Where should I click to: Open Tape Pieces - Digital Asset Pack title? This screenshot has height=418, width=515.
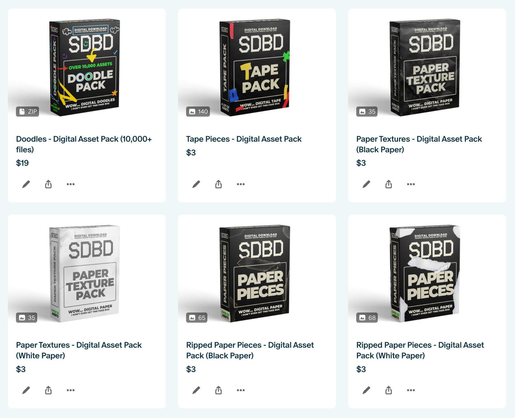tap(244, 139)
